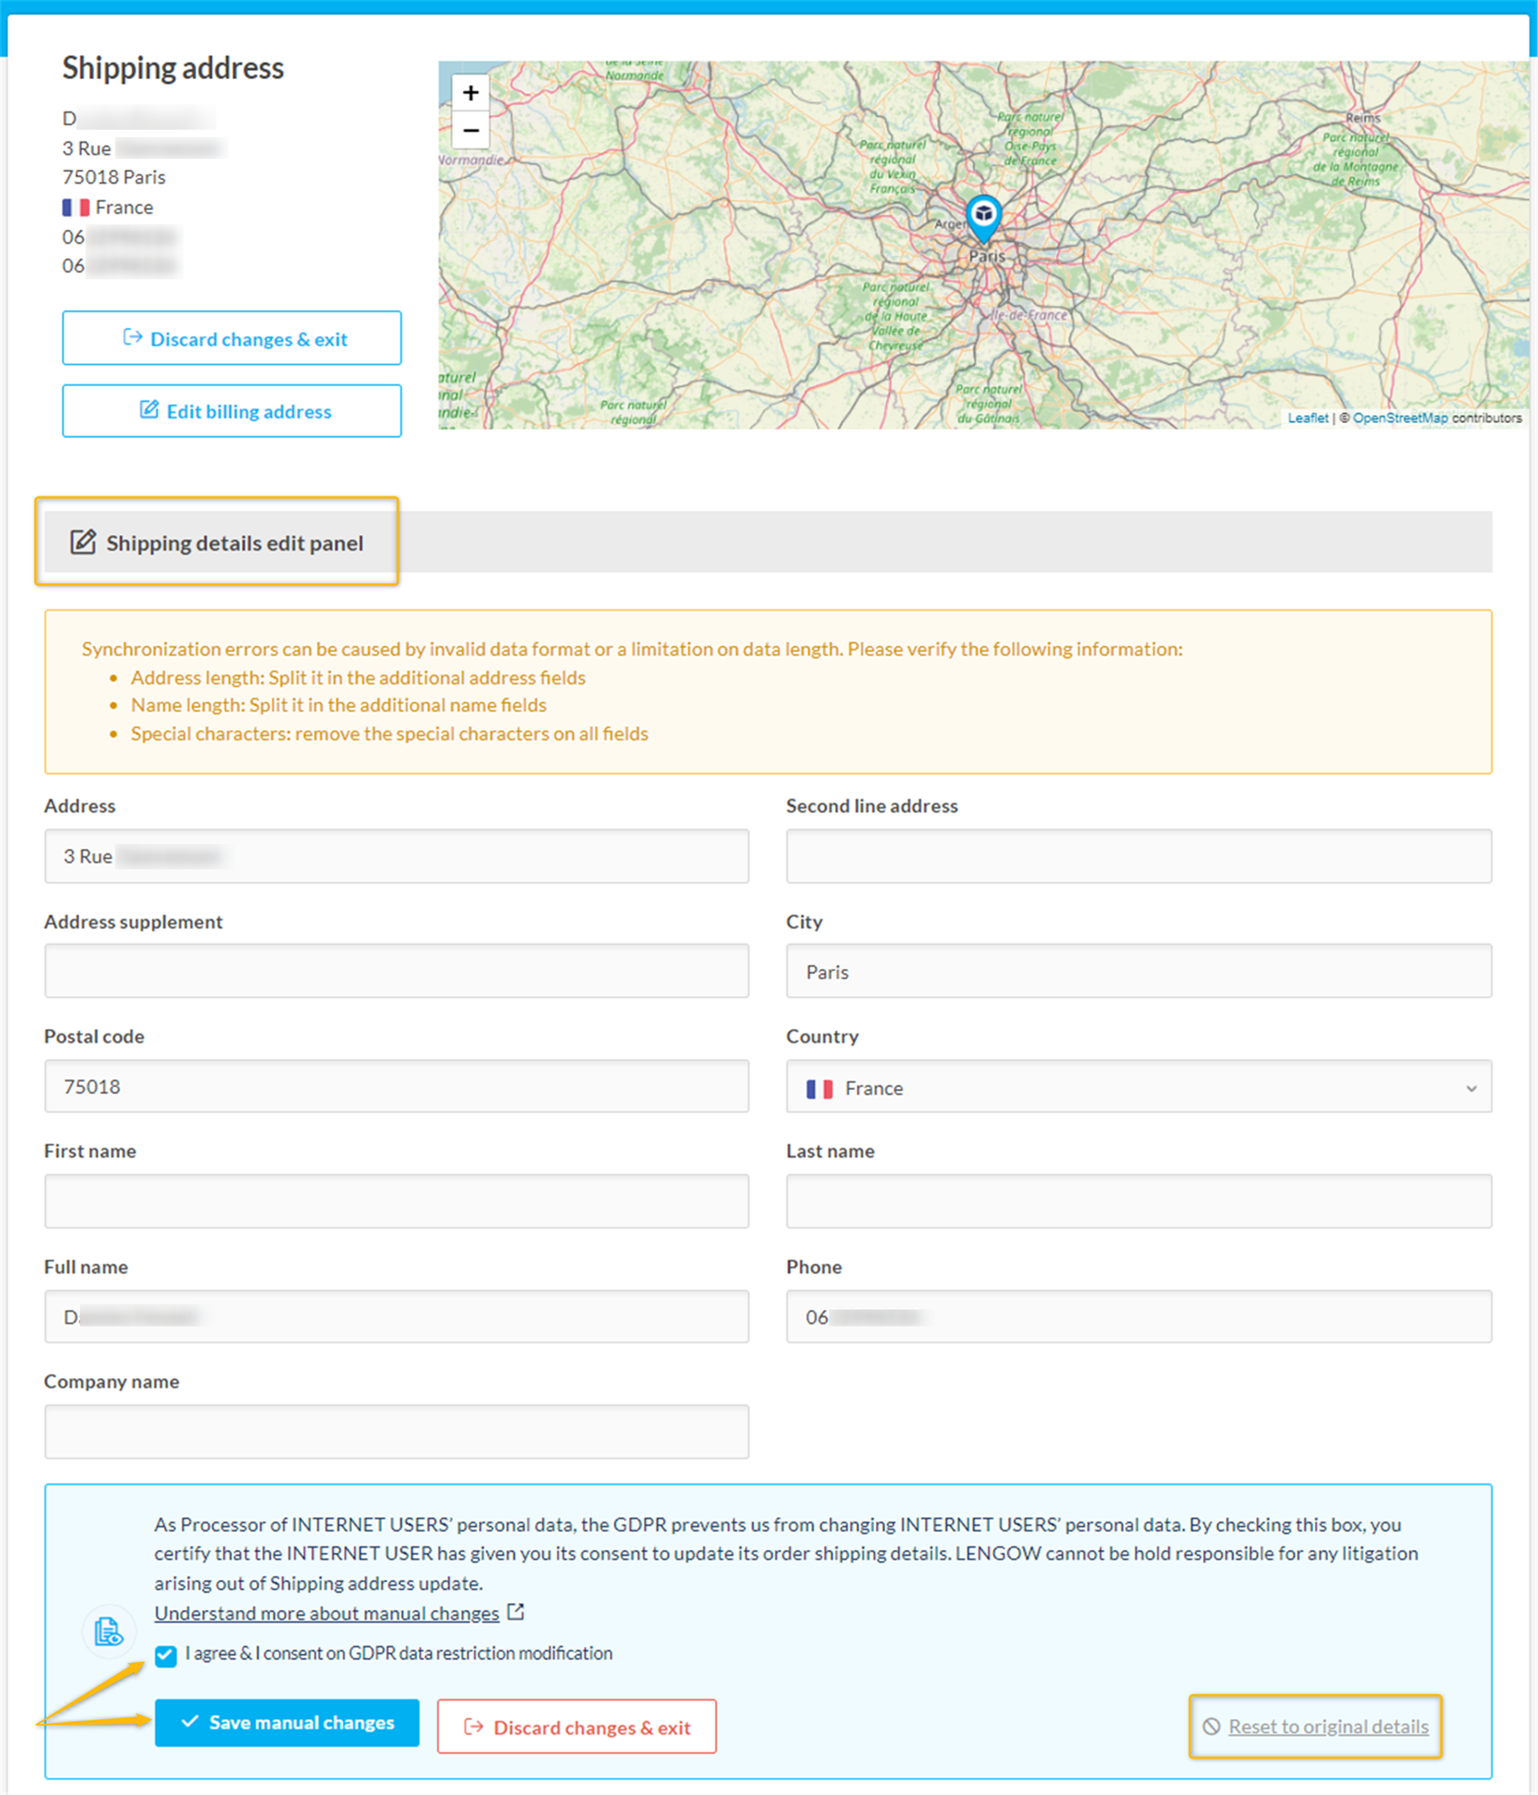The height and width of the screenshot is (1795, 1538).
Task: Click Reset to original details link
Action: (x=1328, y=1726)
